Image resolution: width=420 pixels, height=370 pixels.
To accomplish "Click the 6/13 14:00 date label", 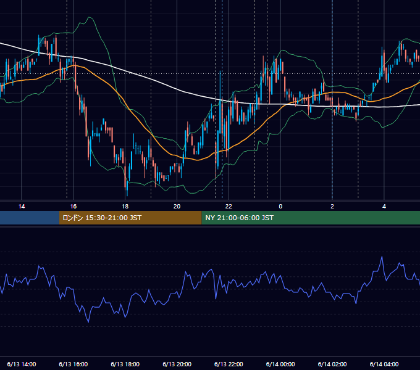I will tap(22, 364).
